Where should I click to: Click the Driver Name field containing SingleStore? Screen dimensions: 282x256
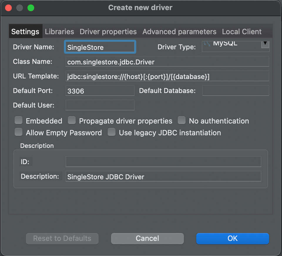click(100, 47)
